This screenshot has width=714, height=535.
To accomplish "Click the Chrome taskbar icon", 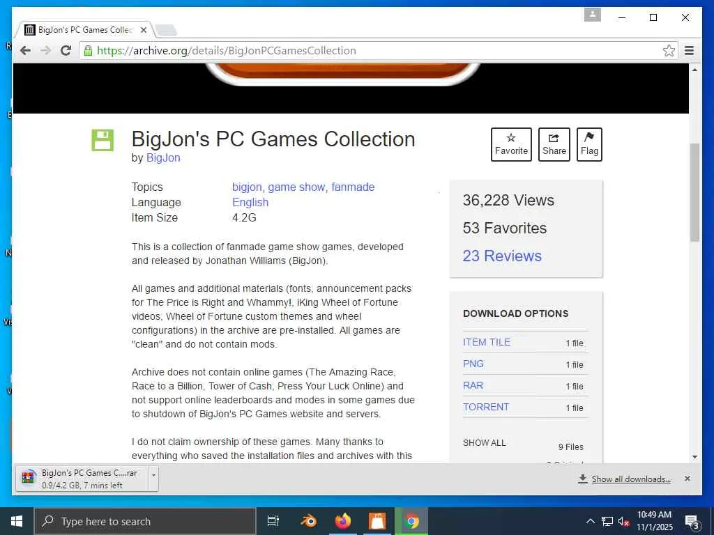I will coord(411,521).
